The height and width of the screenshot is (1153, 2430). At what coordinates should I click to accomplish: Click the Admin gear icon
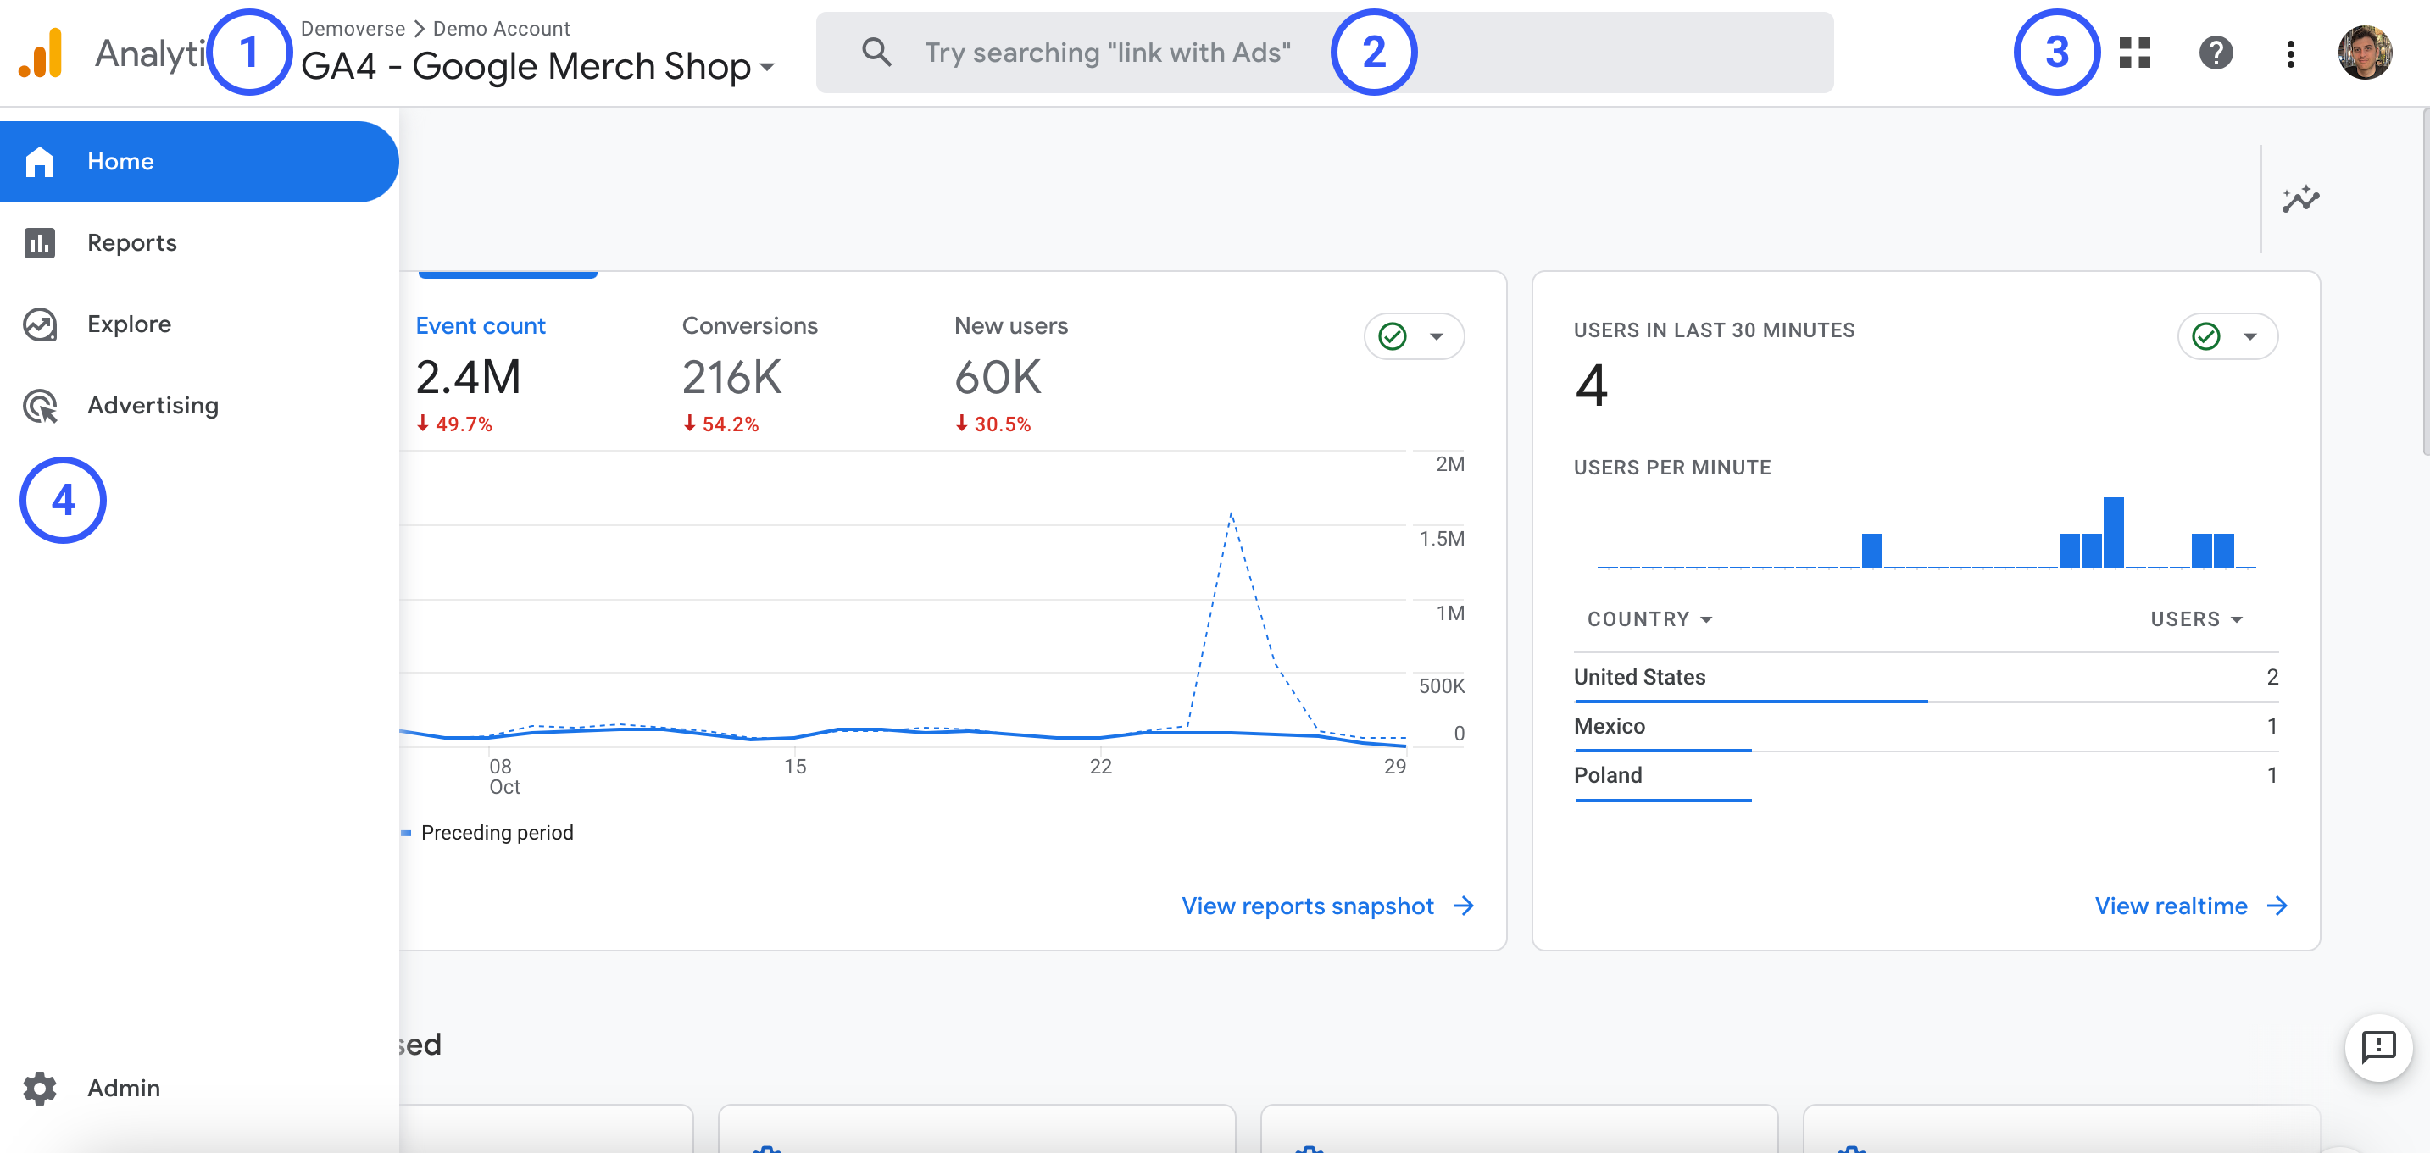(x=40, y=1087)
